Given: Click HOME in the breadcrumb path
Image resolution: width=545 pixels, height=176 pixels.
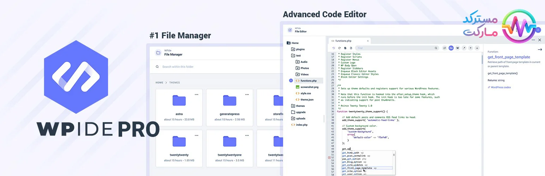Looking at the screenshot, I should [x=160, y=83].
